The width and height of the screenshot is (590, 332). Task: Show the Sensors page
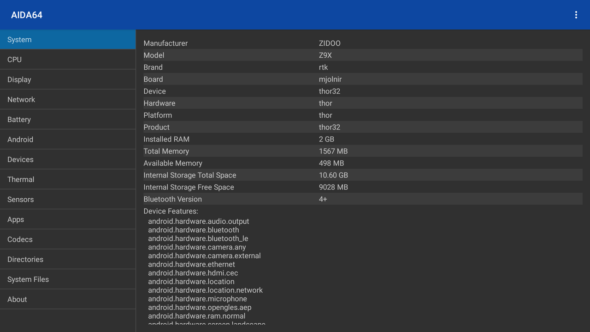click(x=68, y=199)
